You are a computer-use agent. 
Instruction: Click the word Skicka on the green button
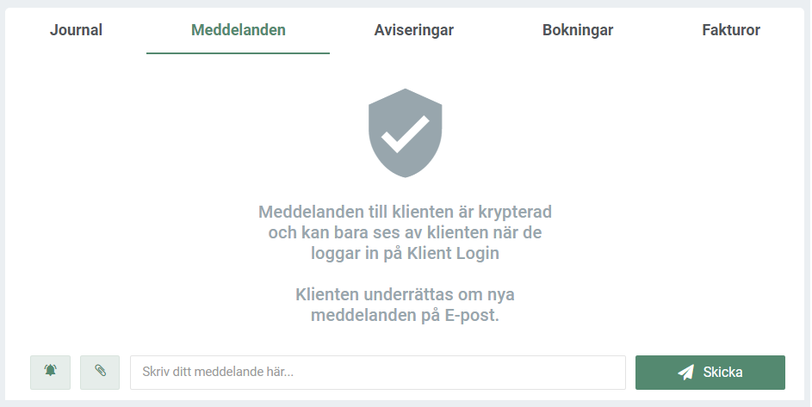[x=723, y=373]
